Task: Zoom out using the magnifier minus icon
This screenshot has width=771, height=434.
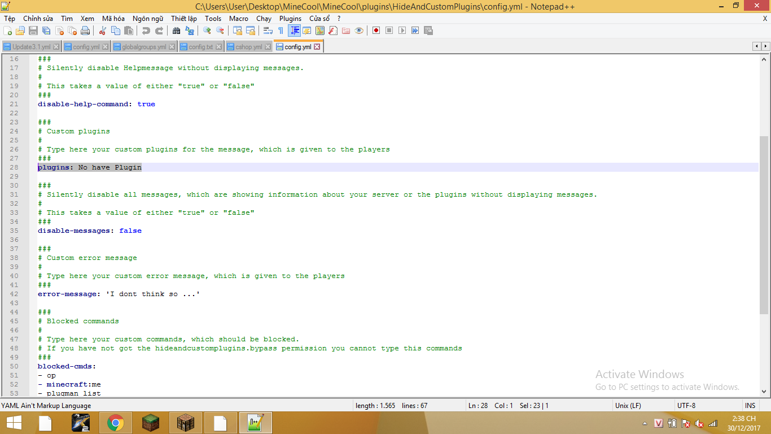Action: pyautogui.click(x=220, y=31)
